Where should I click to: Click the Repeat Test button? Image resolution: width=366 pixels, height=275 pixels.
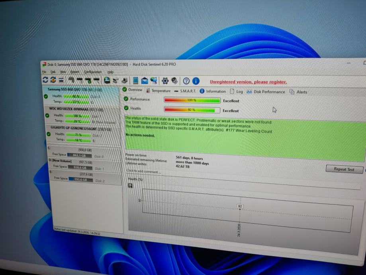[x=344, y=169]
